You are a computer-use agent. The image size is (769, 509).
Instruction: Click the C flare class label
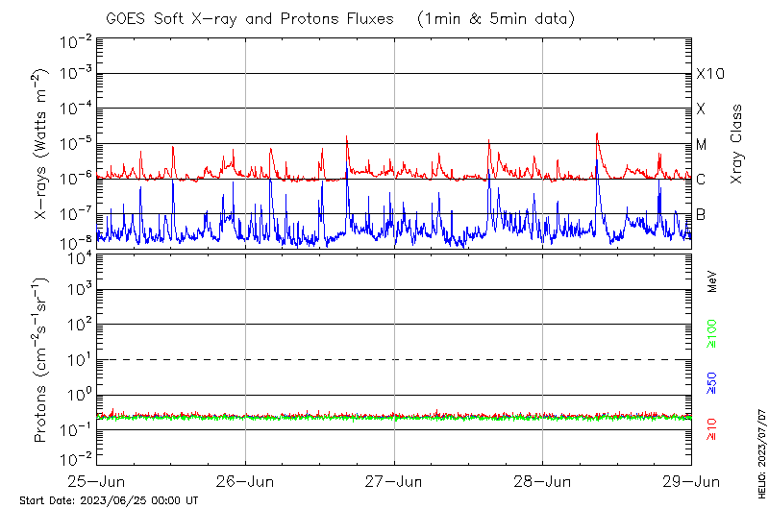[x=702, y=180]
